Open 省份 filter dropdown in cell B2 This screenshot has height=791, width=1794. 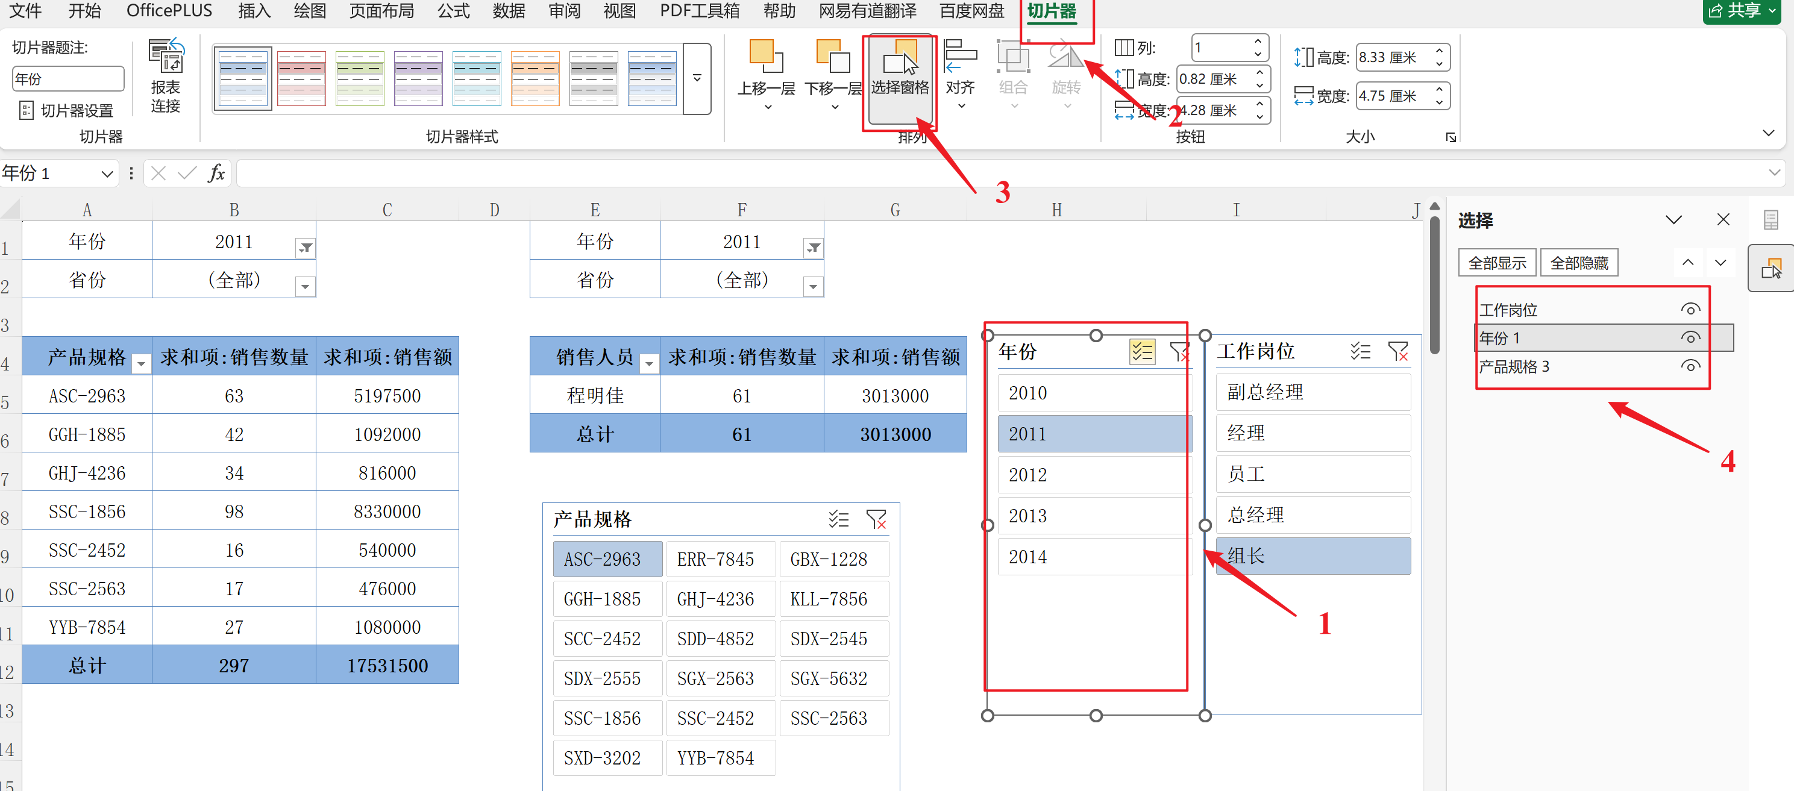[305, 286]
